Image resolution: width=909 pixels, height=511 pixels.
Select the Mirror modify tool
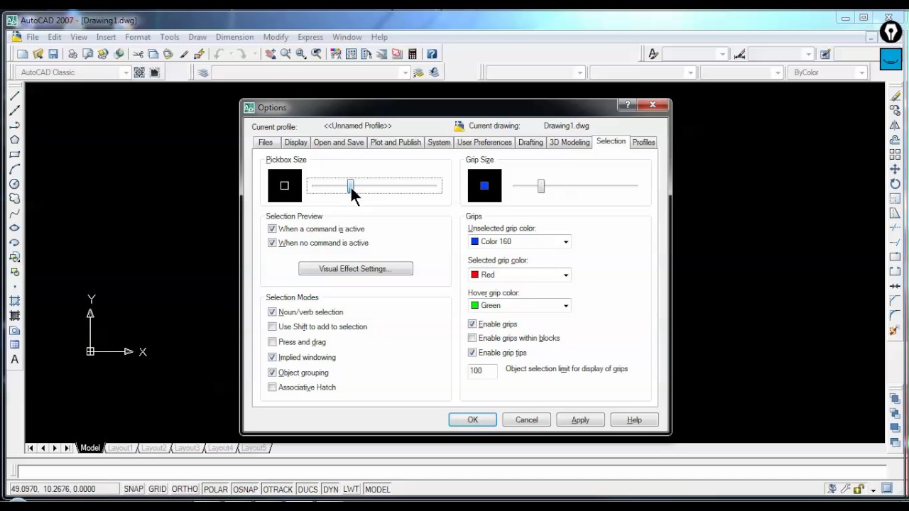895,126
